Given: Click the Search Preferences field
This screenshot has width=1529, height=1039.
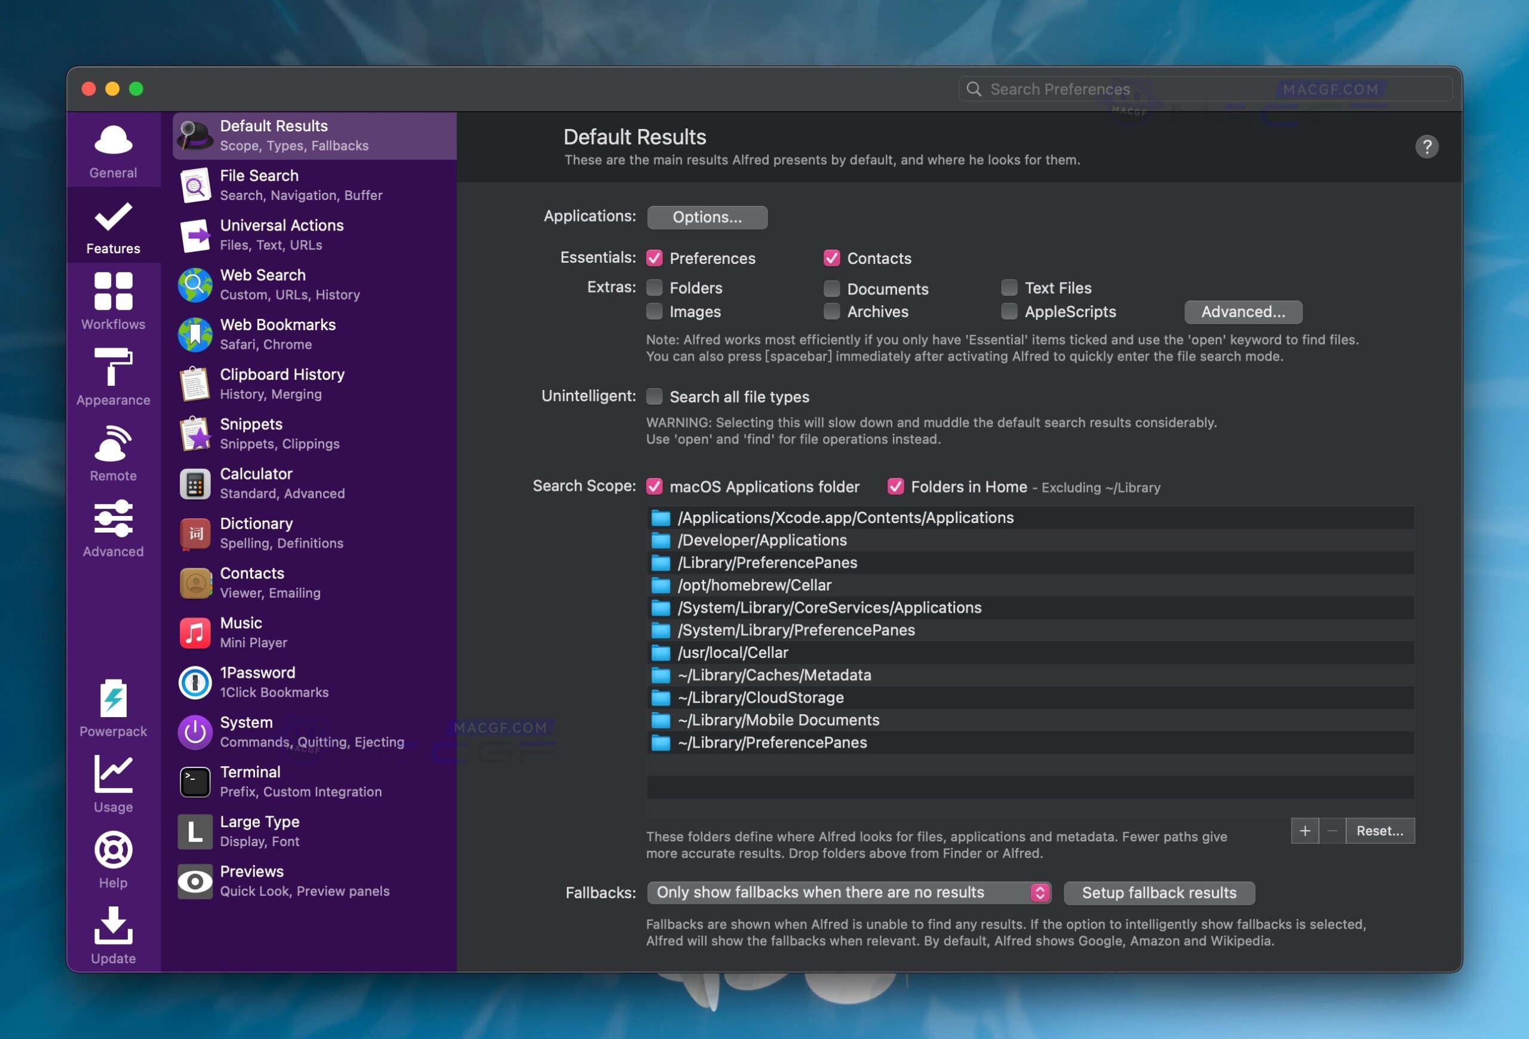Looking at the screenshot, I should (1204, 90).
